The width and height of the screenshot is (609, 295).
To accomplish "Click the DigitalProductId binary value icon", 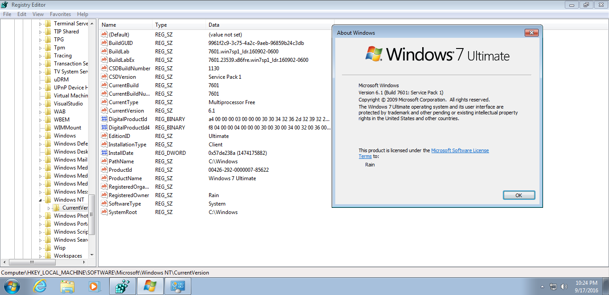I will (105, 119).
